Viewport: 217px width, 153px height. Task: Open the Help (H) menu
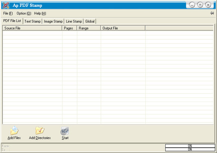40,13
